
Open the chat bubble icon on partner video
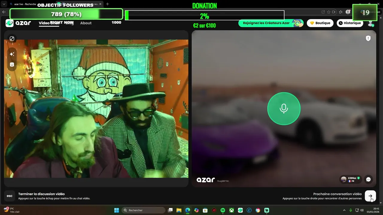(x=368, y=179)
